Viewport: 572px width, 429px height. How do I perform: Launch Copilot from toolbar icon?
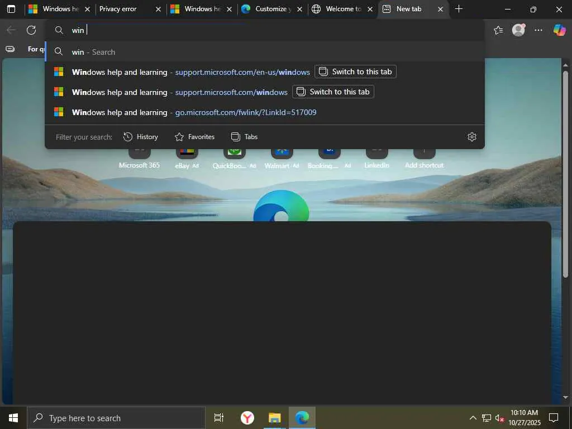tap(559, 30)
